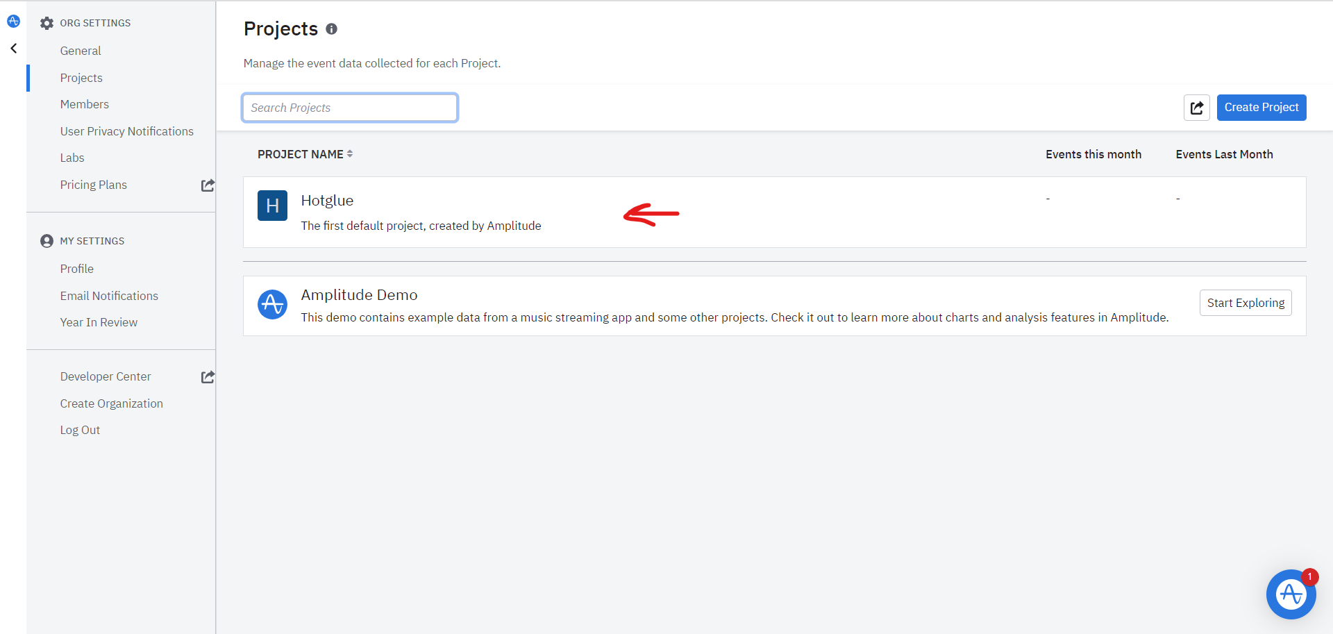The height and width of the screenshot is (634, 1333).
Task: Open the Amplitude chat help bubble
Action: tap(1291, 594)
